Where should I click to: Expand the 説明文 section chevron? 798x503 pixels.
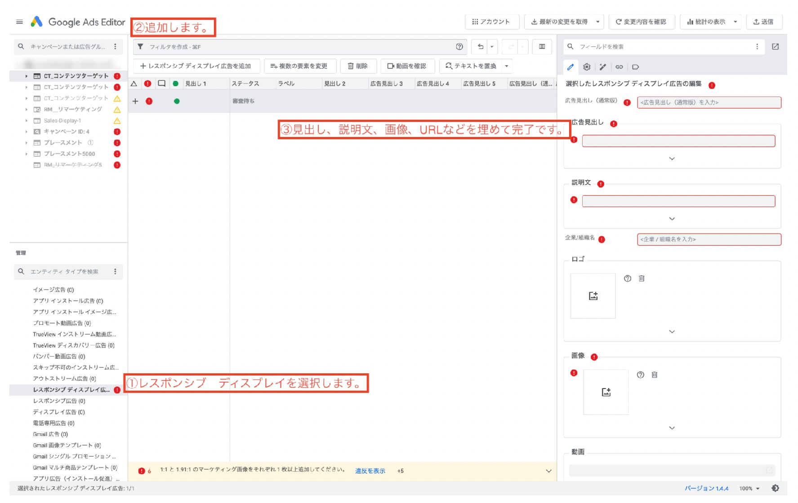671,219
